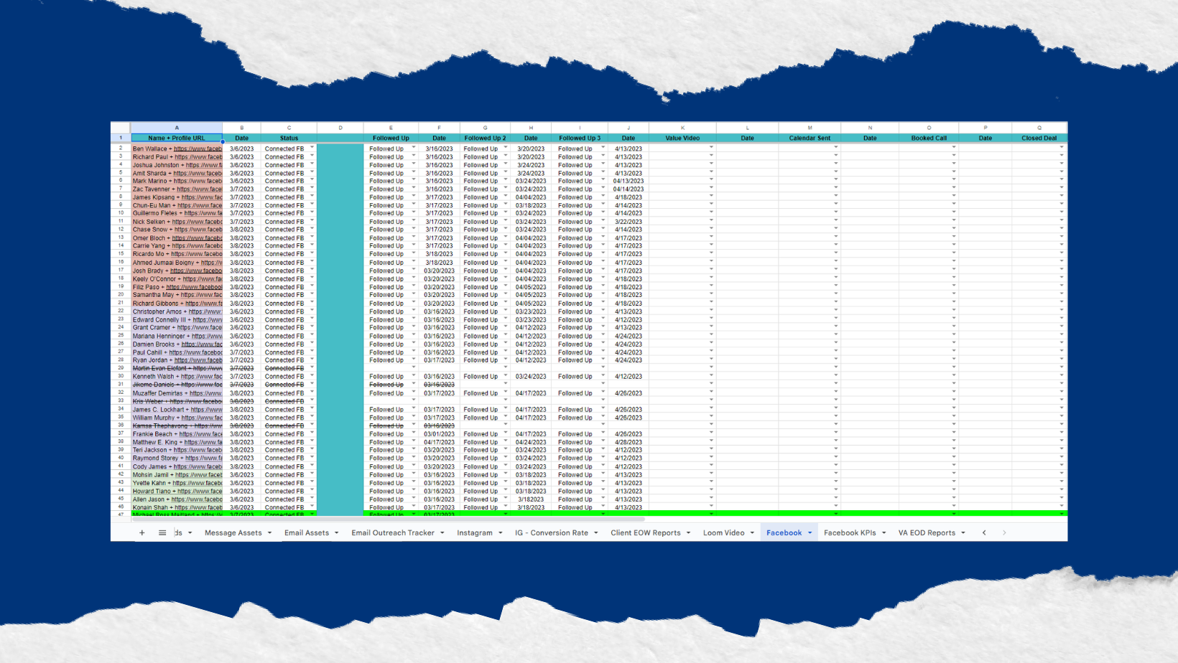Open the VA EOD Reports tab menu arrow
The image size is (1178, 663).
(963, 533)
